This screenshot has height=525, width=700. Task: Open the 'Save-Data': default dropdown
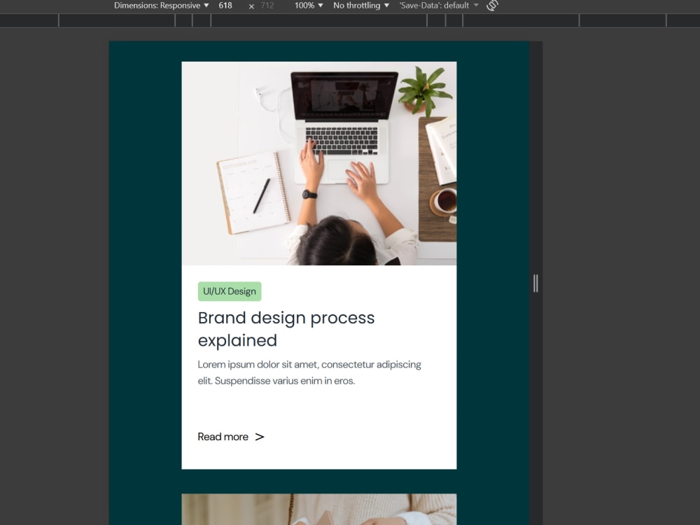pos(439,6)
